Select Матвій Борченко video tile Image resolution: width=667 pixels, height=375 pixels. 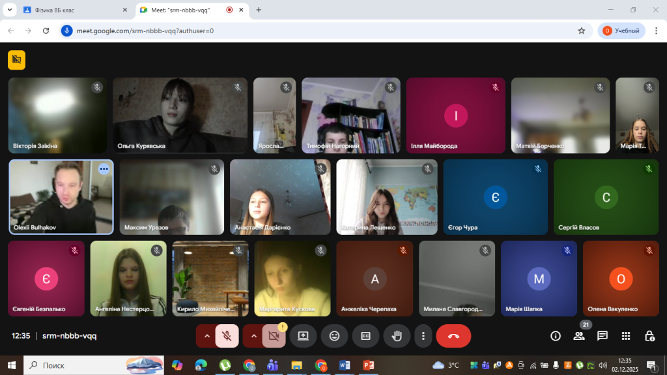(x=560, y=115)
